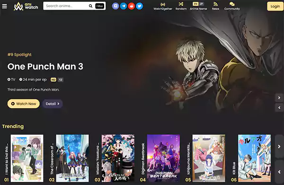The width and height of the screenshot is (284, 185).
Task: Switch anime name language to EN
Action: point(195,4)
